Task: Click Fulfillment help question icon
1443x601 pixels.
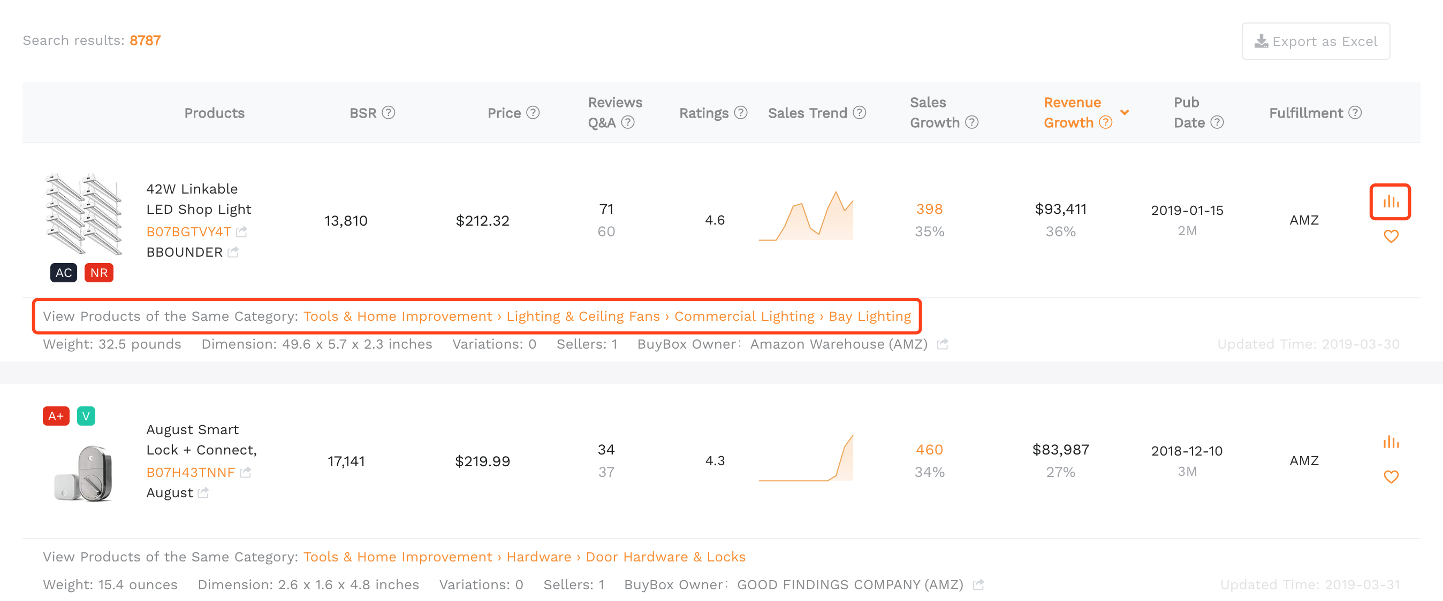Action: click(1355, 112)
